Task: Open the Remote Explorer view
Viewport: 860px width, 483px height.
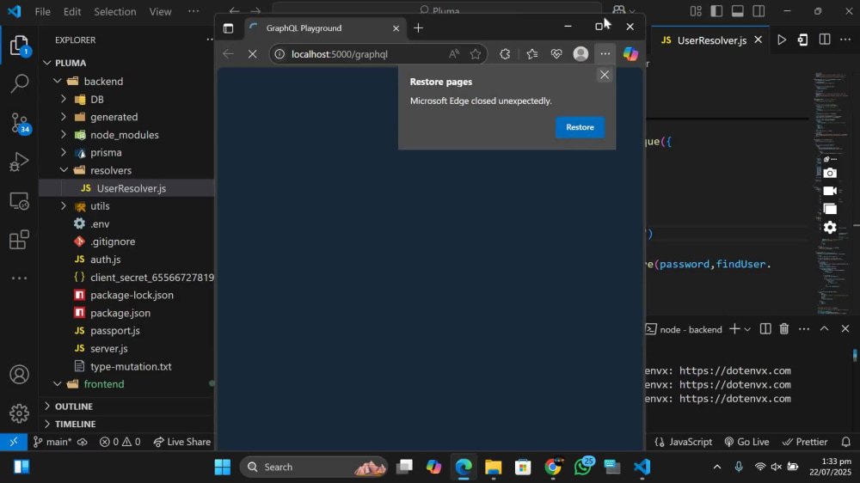Action: pos(19,201)
